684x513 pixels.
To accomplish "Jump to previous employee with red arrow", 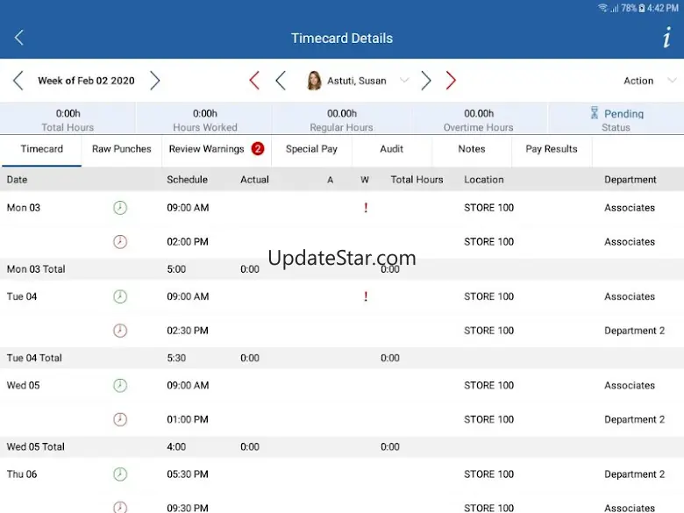I will (x=254, y=81).
